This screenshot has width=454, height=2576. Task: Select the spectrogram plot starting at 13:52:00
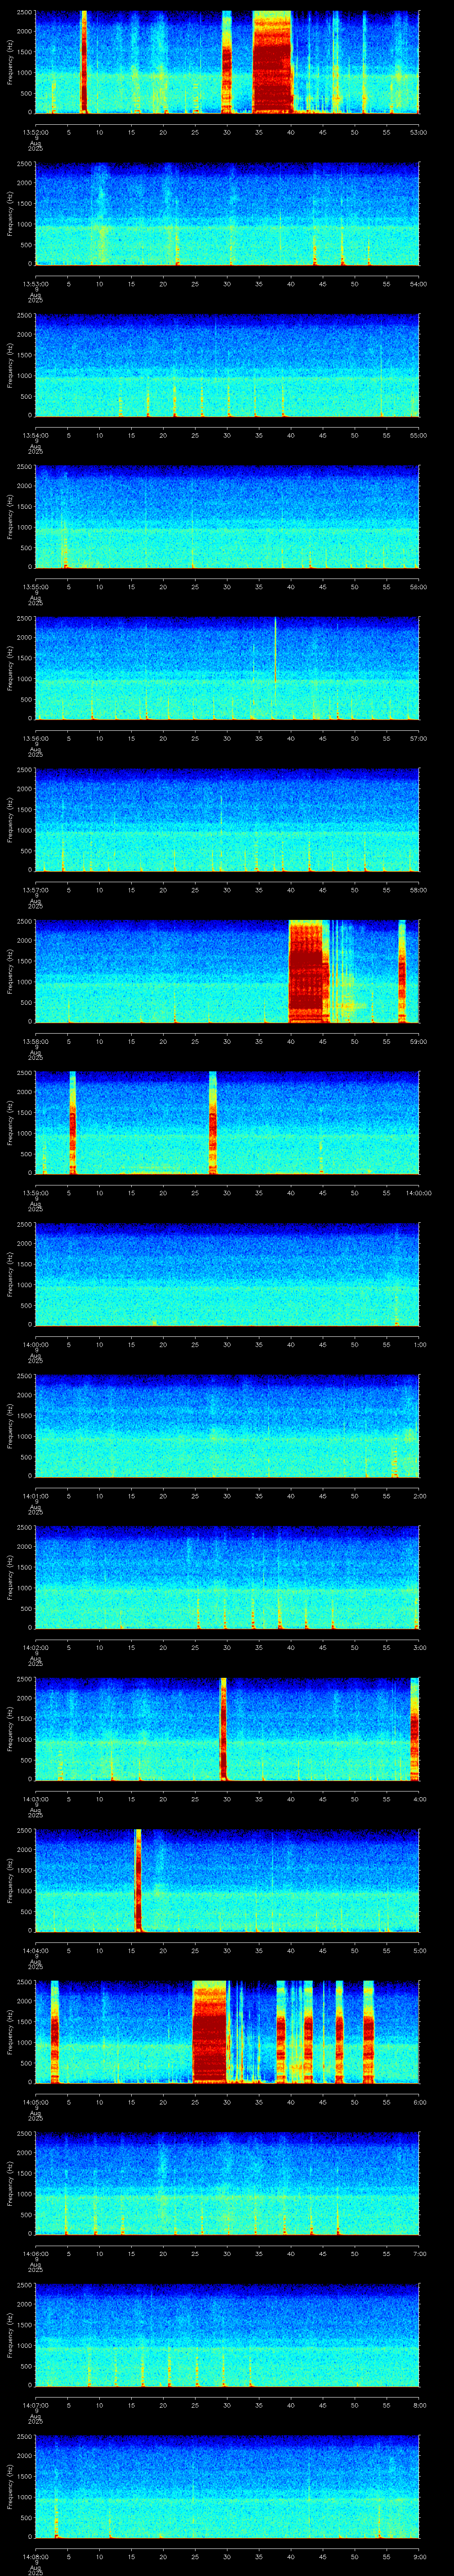(227, 62)
